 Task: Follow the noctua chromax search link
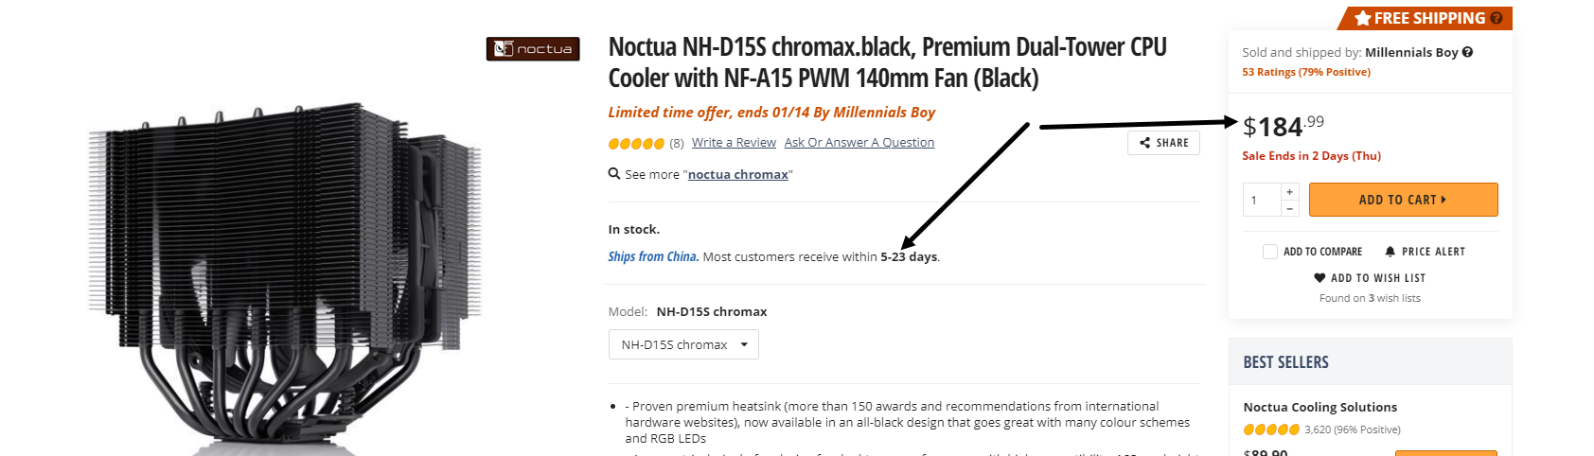(x=738, y=175)
